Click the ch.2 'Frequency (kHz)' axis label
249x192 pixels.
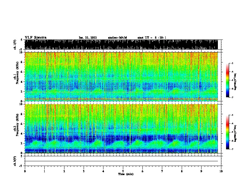17,125
